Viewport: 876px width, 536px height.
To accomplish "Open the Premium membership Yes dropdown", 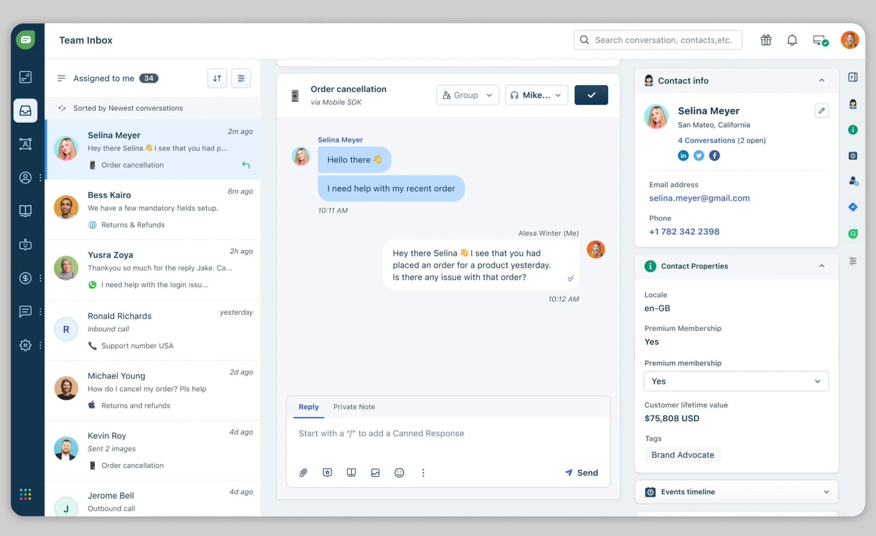I will point(736,381).
